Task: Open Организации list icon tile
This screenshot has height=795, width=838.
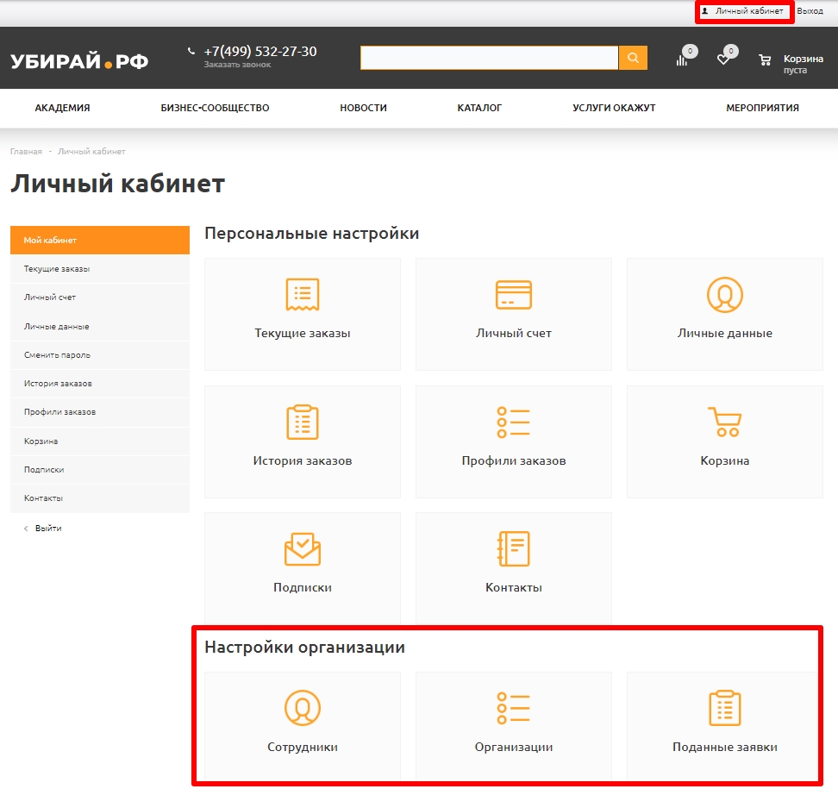Action: click(x=514, y=726)
